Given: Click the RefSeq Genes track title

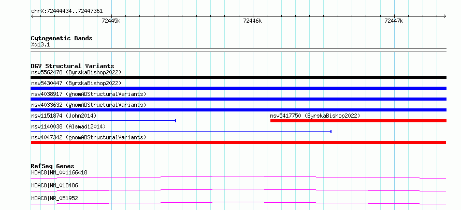Looking at the screenshot, I should 53,166.
